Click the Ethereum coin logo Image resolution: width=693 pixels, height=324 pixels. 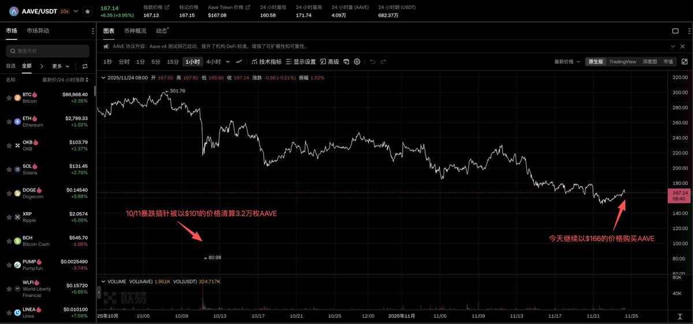(x=17, y=122)
